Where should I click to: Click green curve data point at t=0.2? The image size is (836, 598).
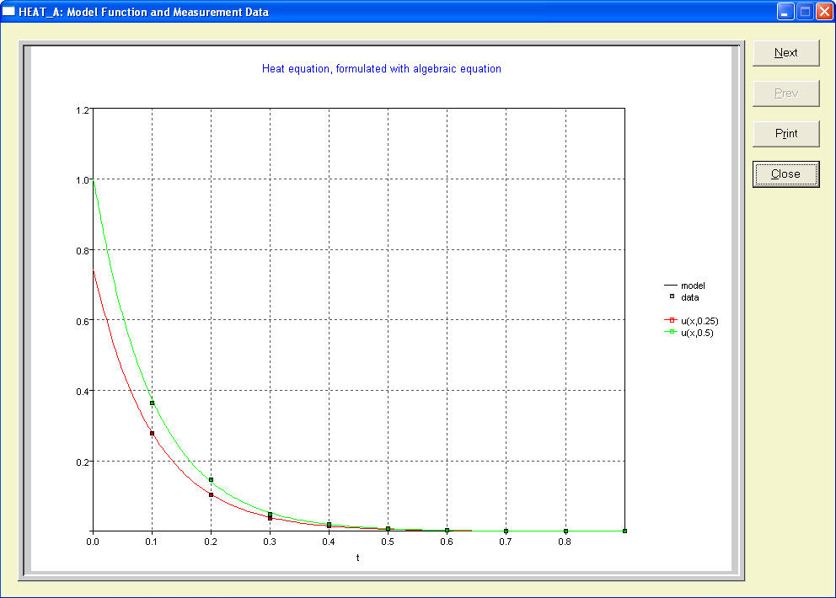click(212, 480)
